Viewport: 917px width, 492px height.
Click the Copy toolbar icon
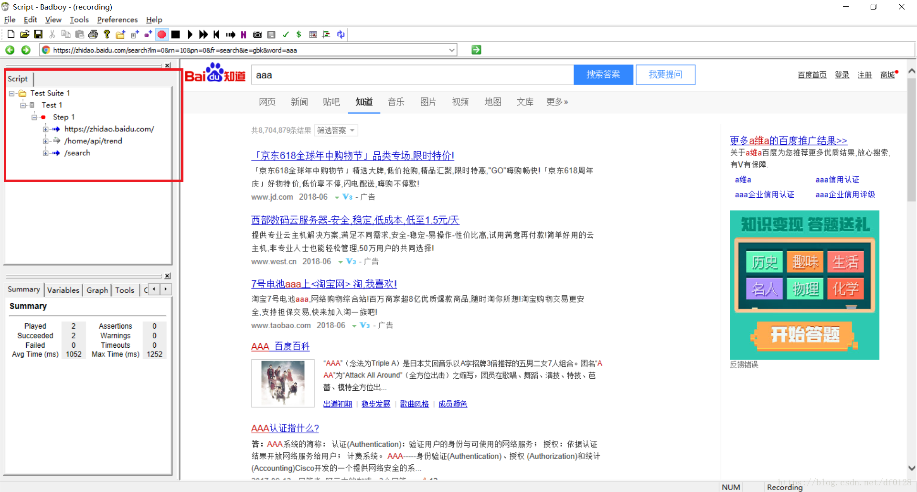tap(66, 34)
